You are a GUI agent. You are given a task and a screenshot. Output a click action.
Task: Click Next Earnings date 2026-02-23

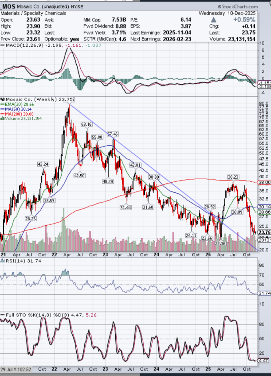tap(177, 39)
